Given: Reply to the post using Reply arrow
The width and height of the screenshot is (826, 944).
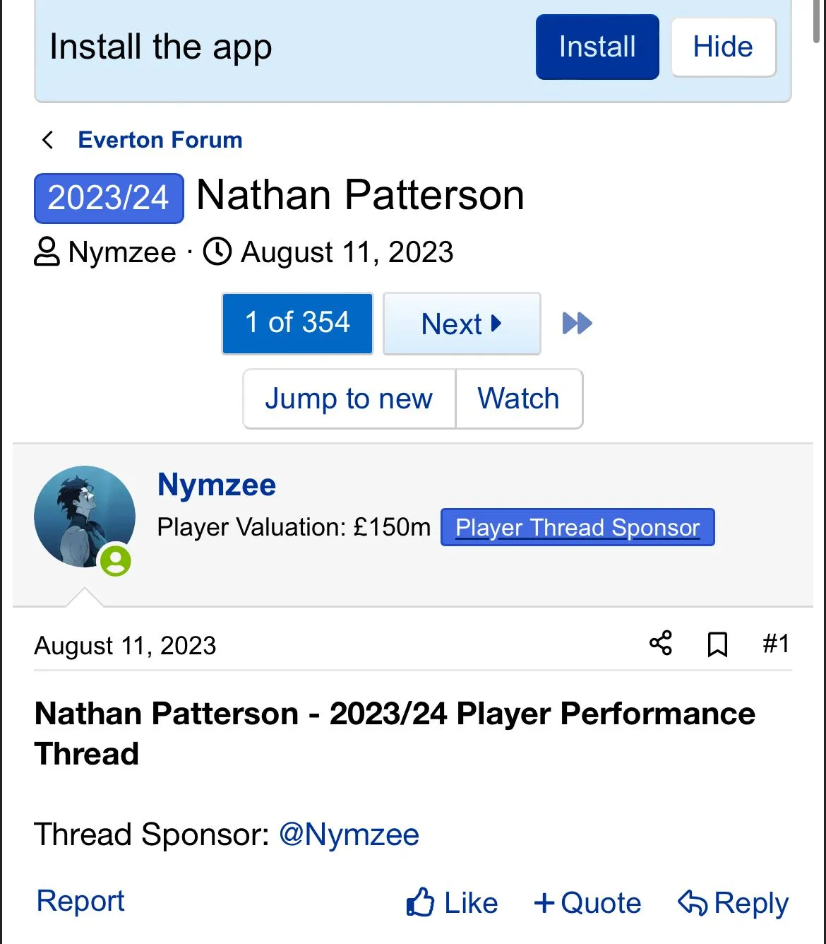Looking at the screenshot, I should tap(733, 902).
